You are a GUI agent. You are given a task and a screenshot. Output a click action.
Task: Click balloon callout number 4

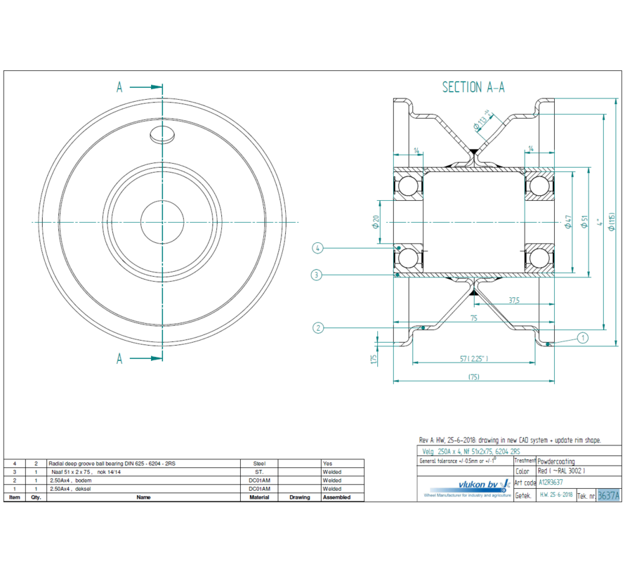(x=318, y=247)
